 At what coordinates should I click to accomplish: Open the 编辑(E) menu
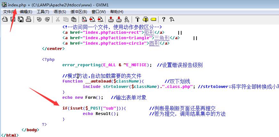click(26, 12)
